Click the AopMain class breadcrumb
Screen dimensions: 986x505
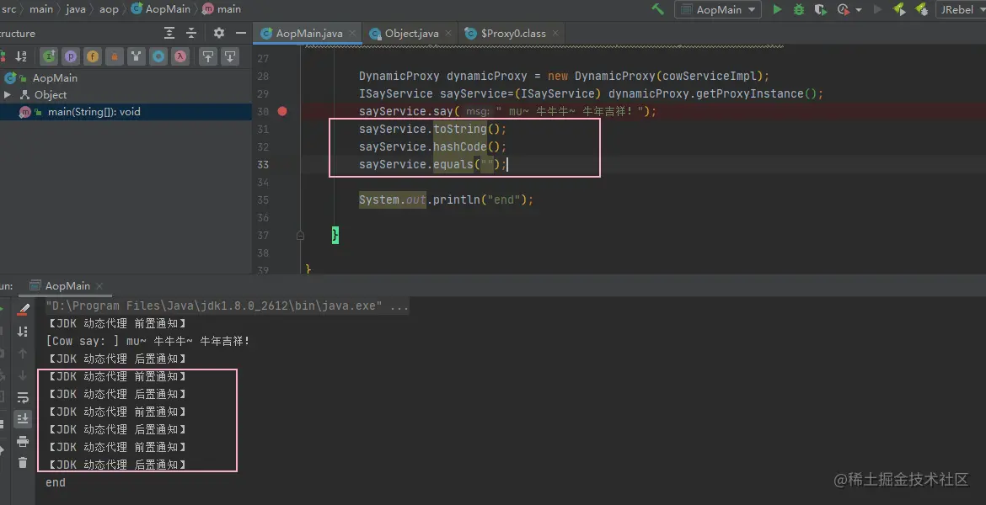click(161, 8)
